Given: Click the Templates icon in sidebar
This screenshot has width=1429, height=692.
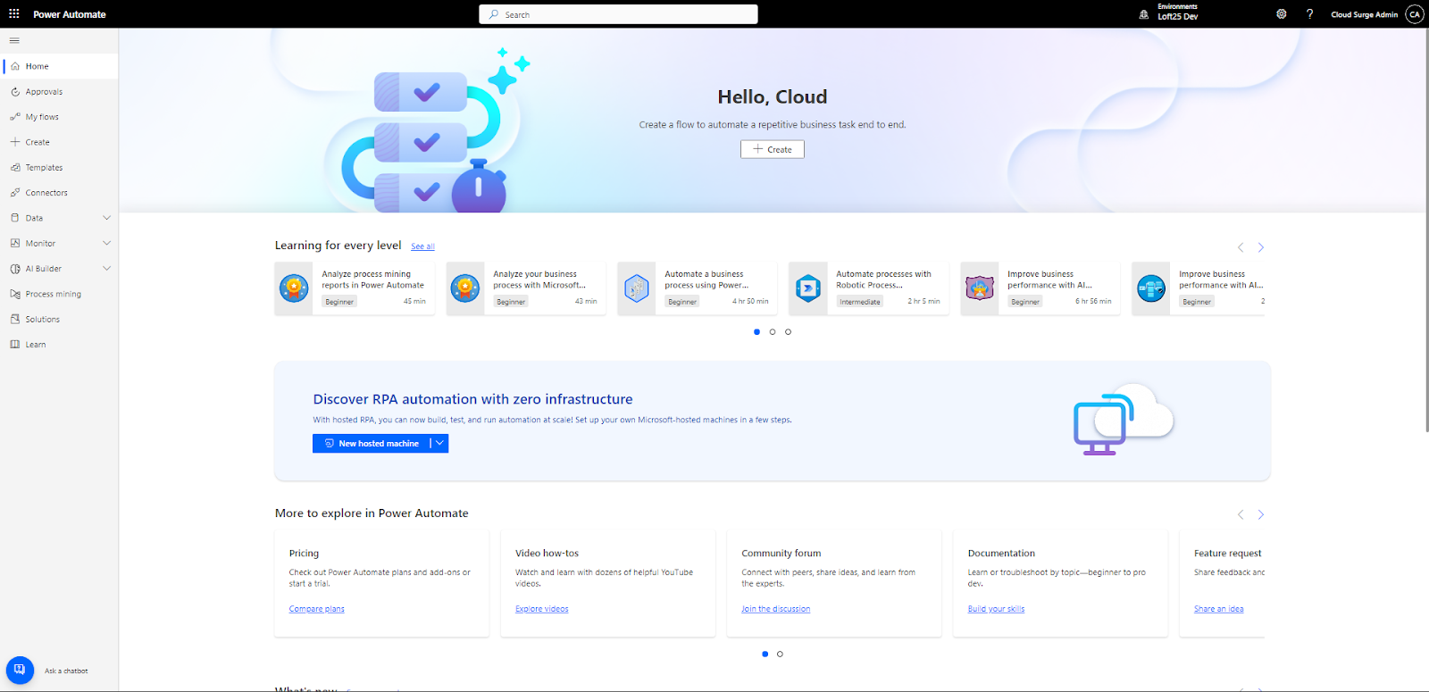Looking at the screenshot, I should (x=15, y=168).
